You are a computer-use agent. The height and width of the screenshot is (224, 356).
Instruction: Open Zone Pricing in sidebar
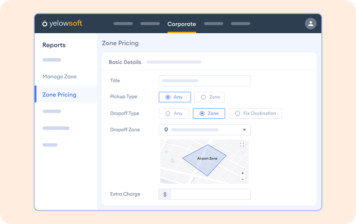[x=59, y=95]
